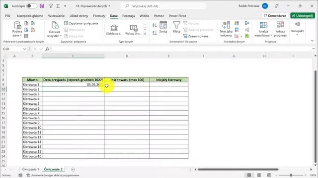Select the Inicjały kierowcy header cell

tap(169, 80)
